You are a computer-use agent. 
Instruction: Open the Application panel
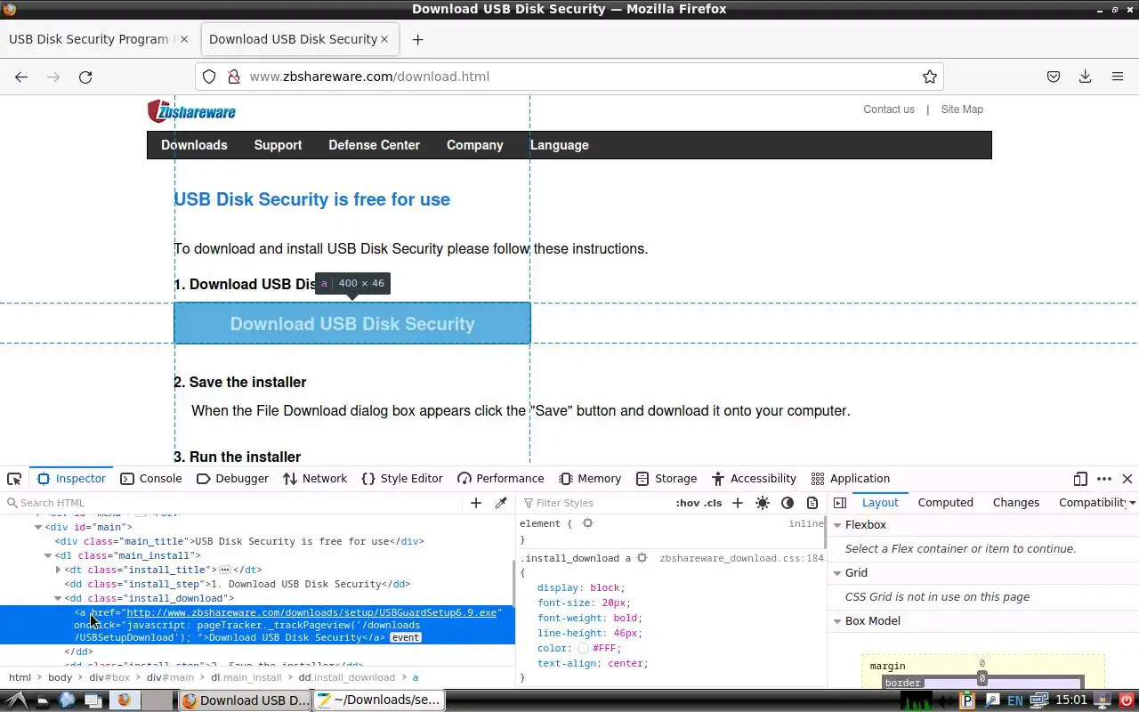point(851,479)
